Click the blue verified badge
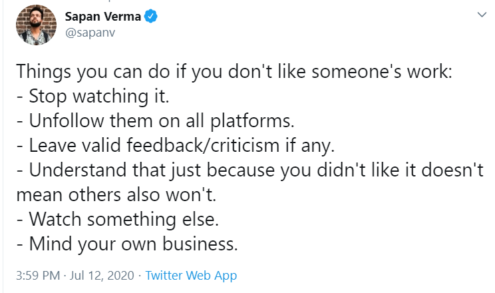Image resolution: width=495 pixels, height=293 pixels. tap(152, 17)
